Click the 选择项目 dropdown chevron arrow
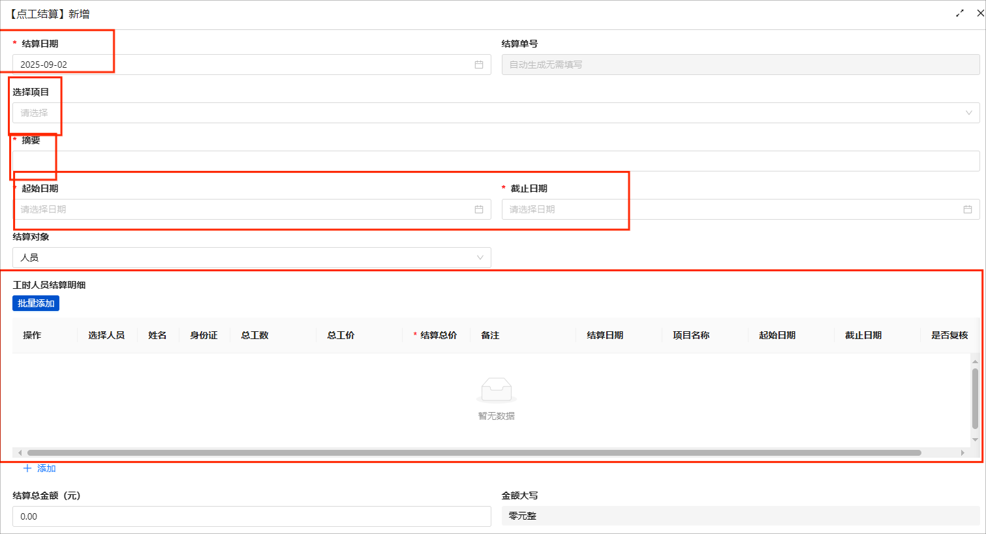This screenshot has width=986, height=534. click(x=968, y=113)
